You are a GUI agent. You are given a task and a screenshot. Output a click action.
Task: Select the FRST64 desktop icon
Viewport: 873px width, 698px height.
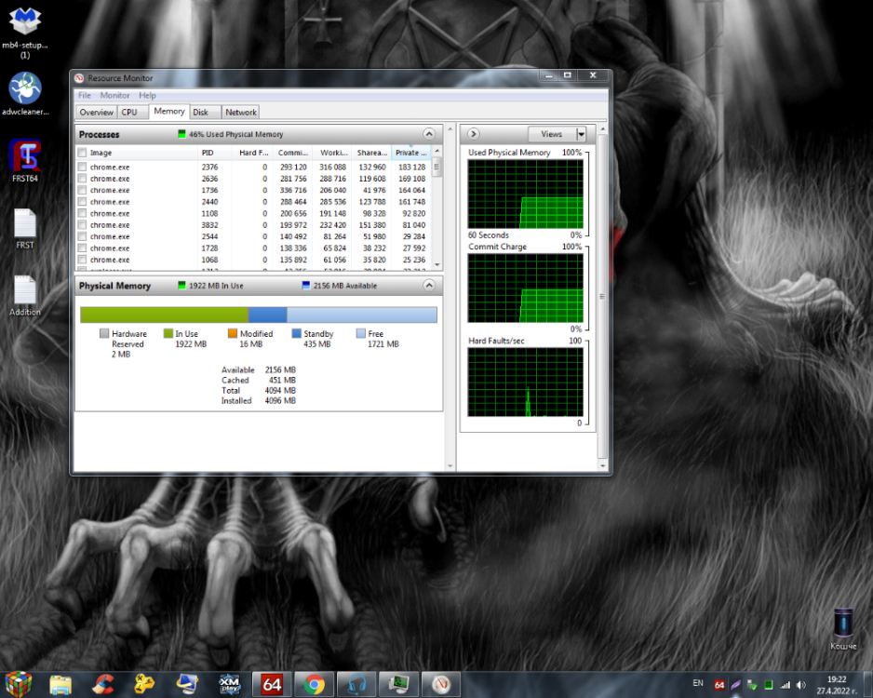click(x=25, y=160)
